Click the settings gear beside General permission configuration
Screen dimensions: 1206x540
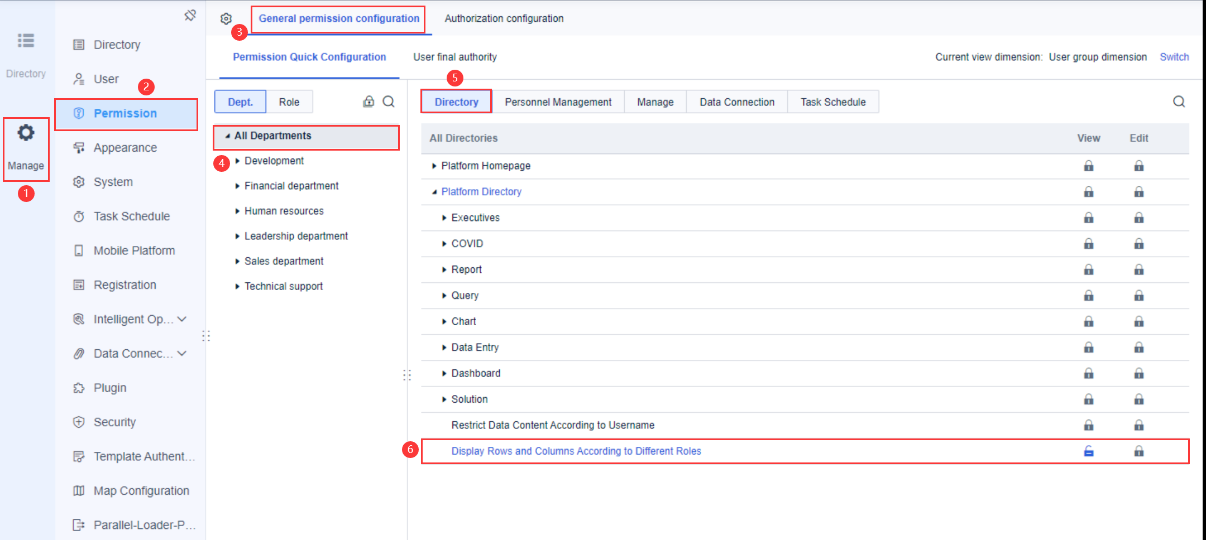[226, 18]
